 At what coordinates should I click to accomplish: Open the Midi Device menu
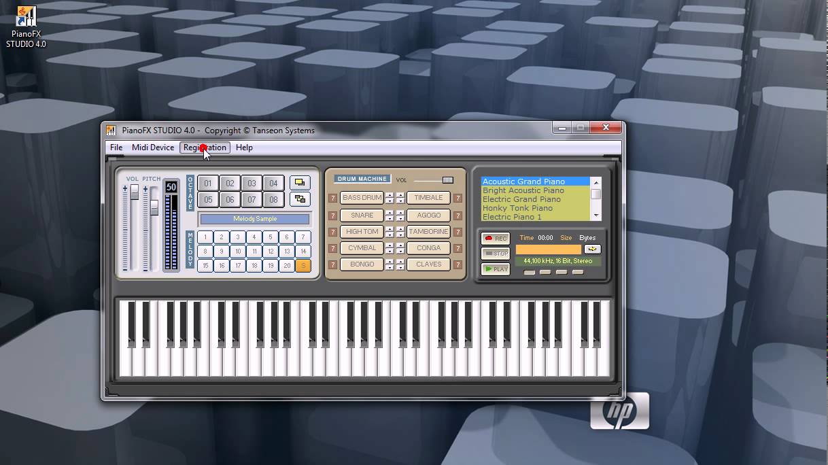[x=153, y=148]
